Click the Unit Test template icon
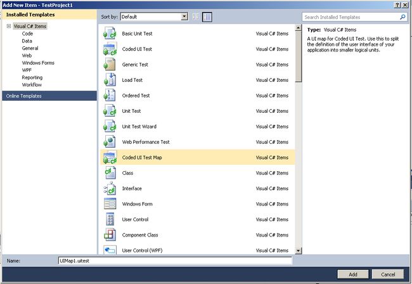The image size is (412, 284). (x=110, y=111)
